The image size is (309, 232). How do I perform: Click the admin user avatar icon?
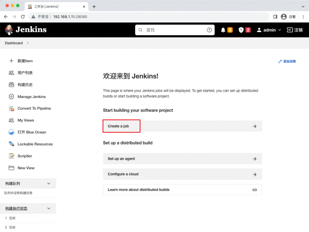pyautogui.click(x=259, y=30)
